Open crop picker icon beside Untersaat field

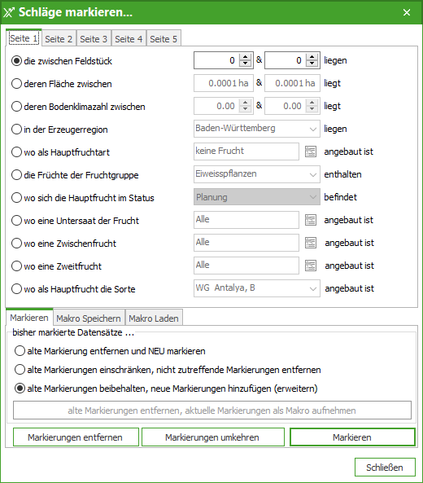tap(311, 220)
